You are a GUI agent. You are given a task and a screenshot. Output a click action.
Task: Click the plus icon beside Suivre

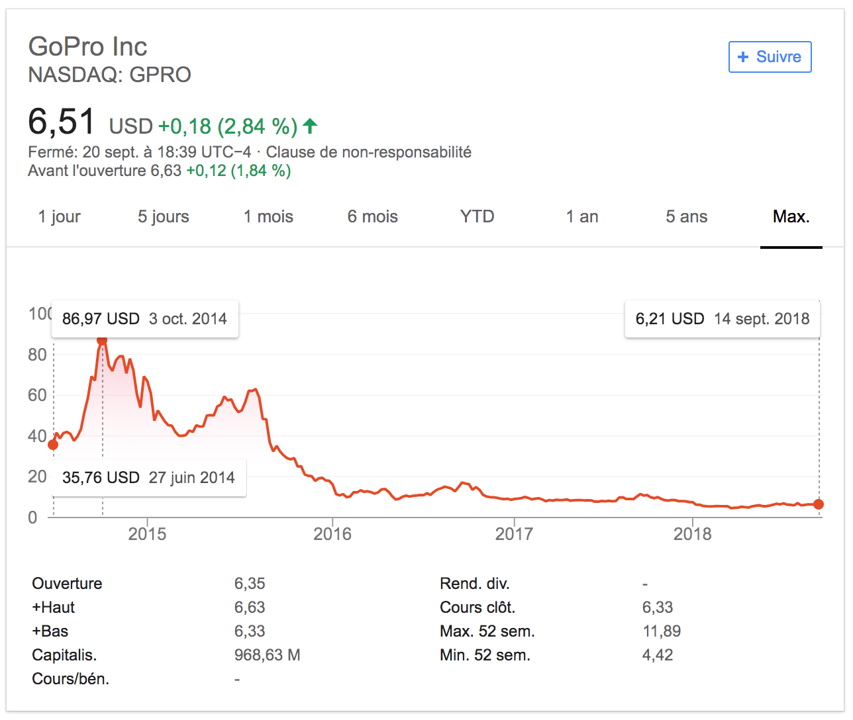743,57
